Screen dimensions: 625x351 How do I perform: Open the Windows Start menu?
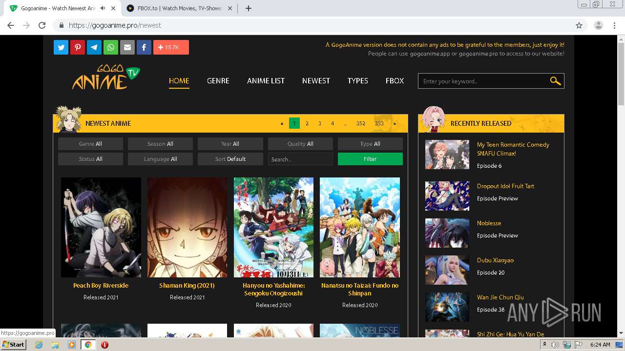pos(13,345)
